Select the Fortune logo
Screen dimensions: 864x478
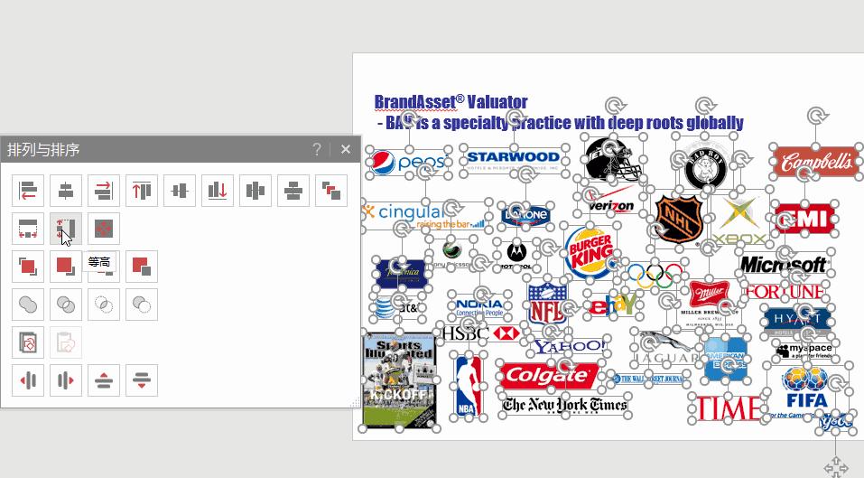click(x=785, y=292)
